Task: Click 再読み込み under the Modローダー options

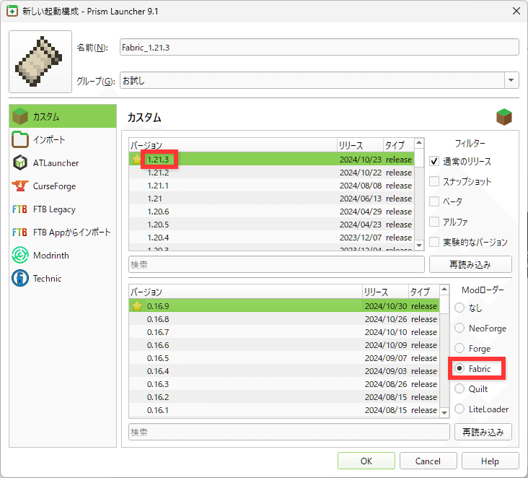Action: (x=483, y=432)
